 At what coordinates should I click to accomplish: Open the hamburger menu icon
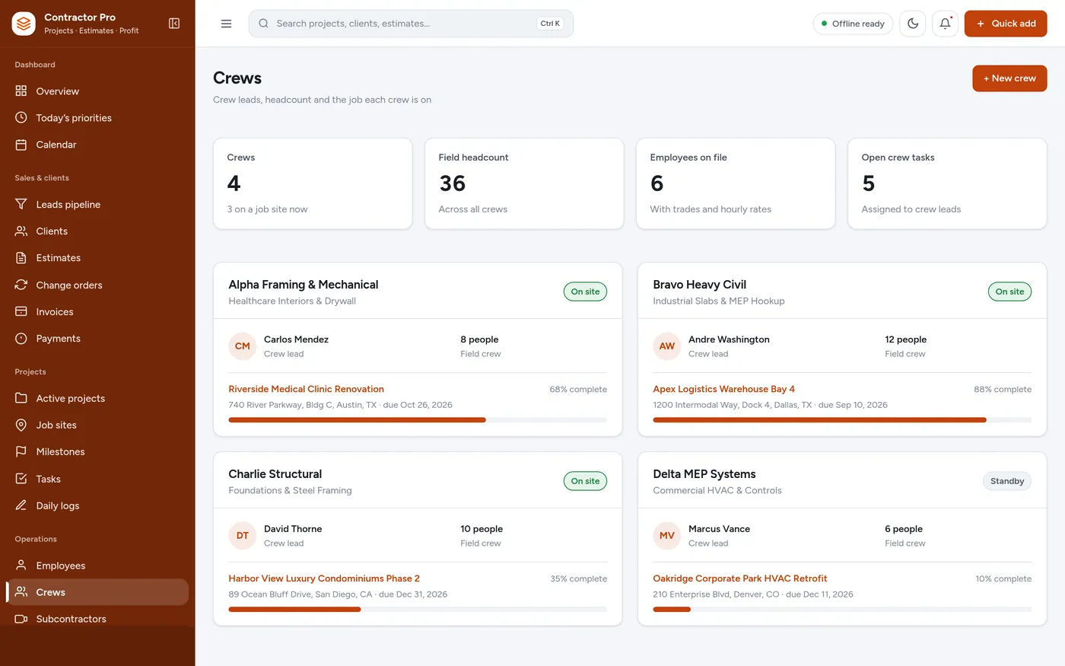click(226, 24)
